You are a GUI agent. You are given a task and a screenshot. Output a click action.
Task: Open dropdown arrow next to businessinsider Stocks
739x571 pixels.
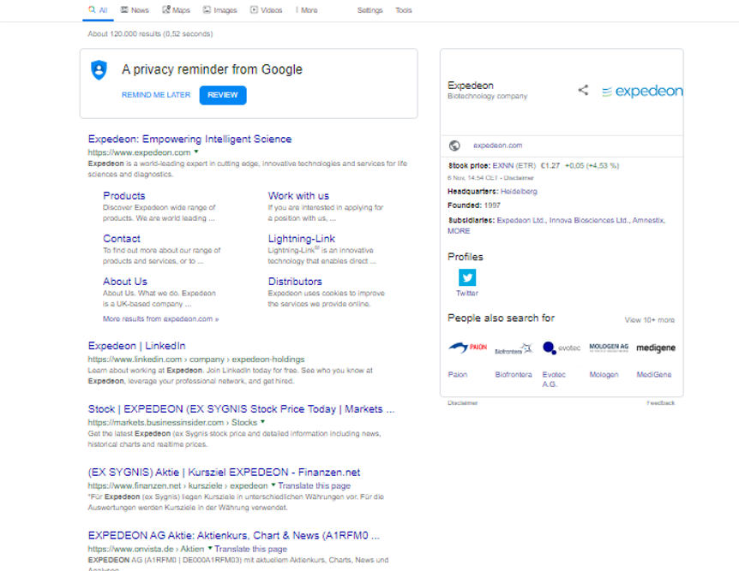coord(263,422)
